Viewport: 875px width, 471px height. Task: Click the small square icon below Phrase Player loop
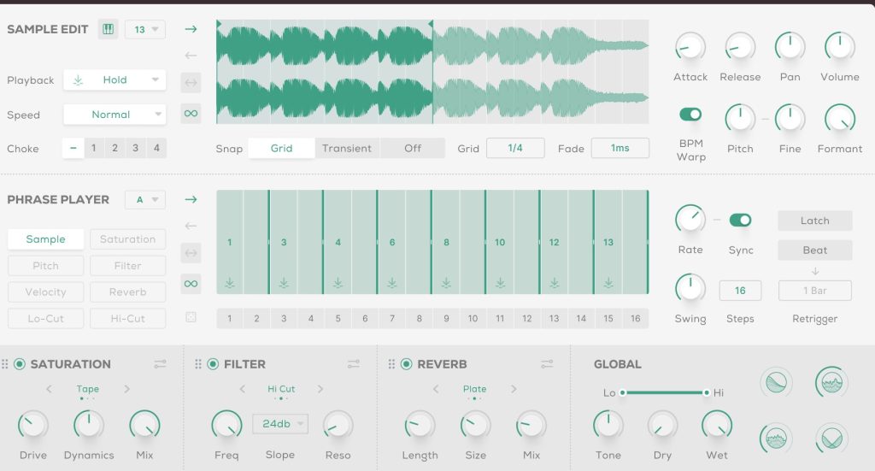pos(191,317)
